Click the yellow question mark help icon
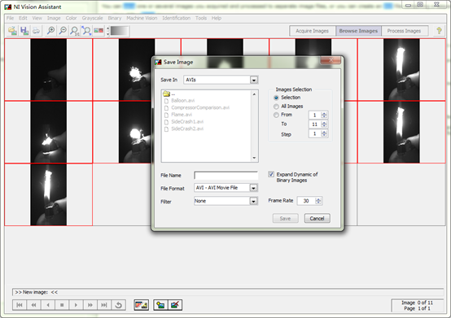This screenshot has height=318, width=451. click(439, 31)
